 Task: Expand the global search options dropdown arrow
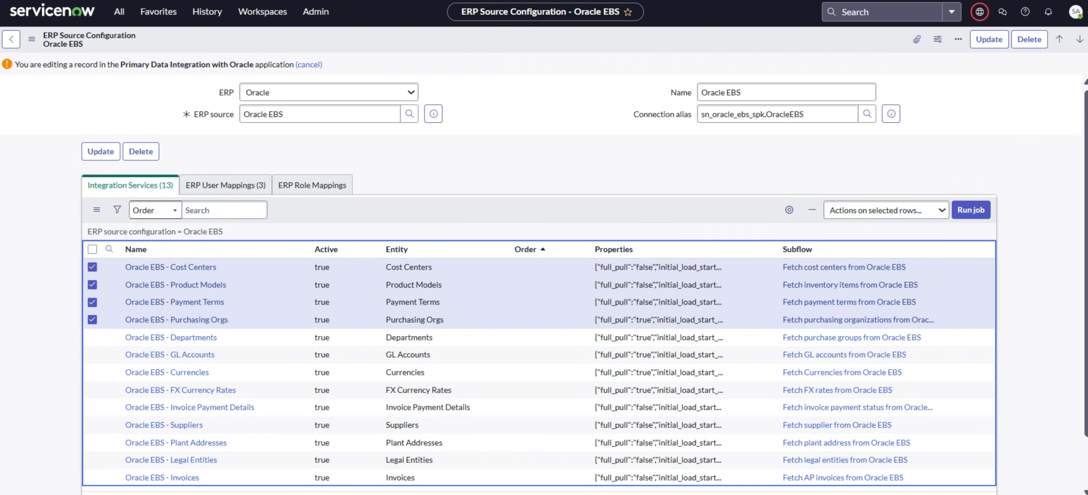951,12
